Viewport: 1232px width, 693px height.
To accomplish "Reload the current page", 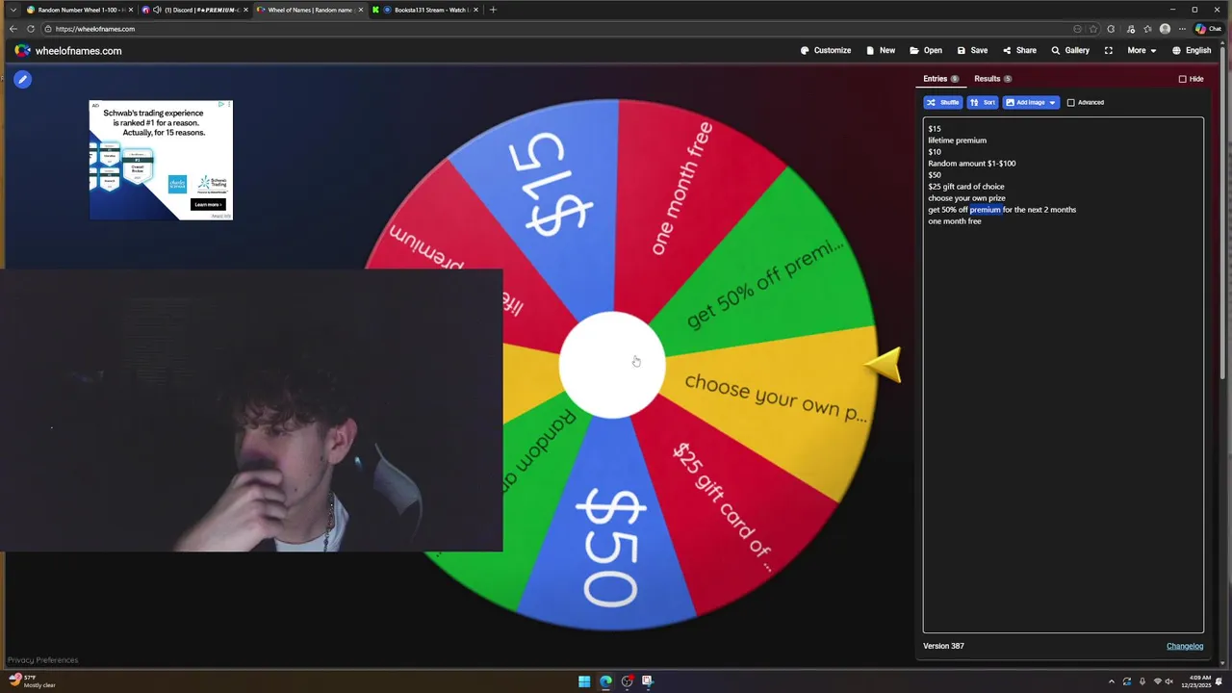I will tap(31, 29).
